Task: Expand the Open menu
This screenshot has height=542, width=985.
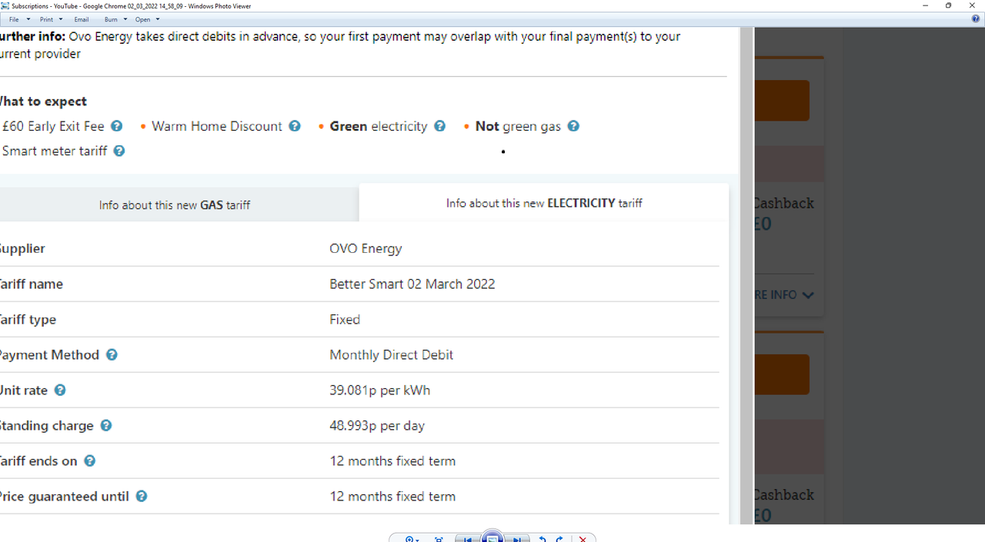Action: 143,19
